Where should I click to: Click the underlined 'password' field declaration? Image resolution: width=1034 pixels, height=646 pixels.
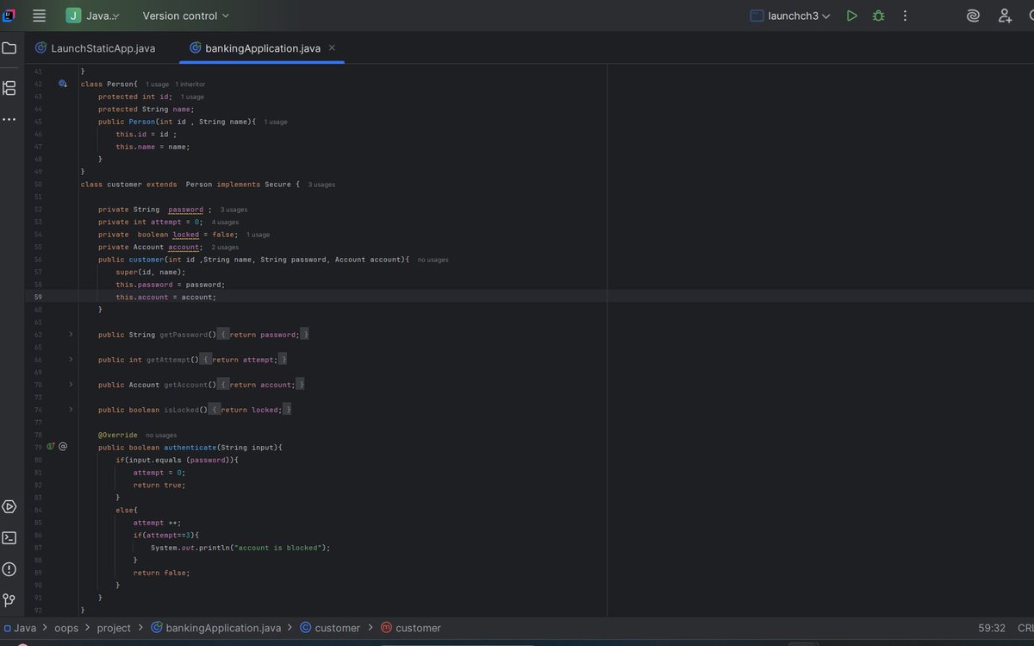coord(185,210)
